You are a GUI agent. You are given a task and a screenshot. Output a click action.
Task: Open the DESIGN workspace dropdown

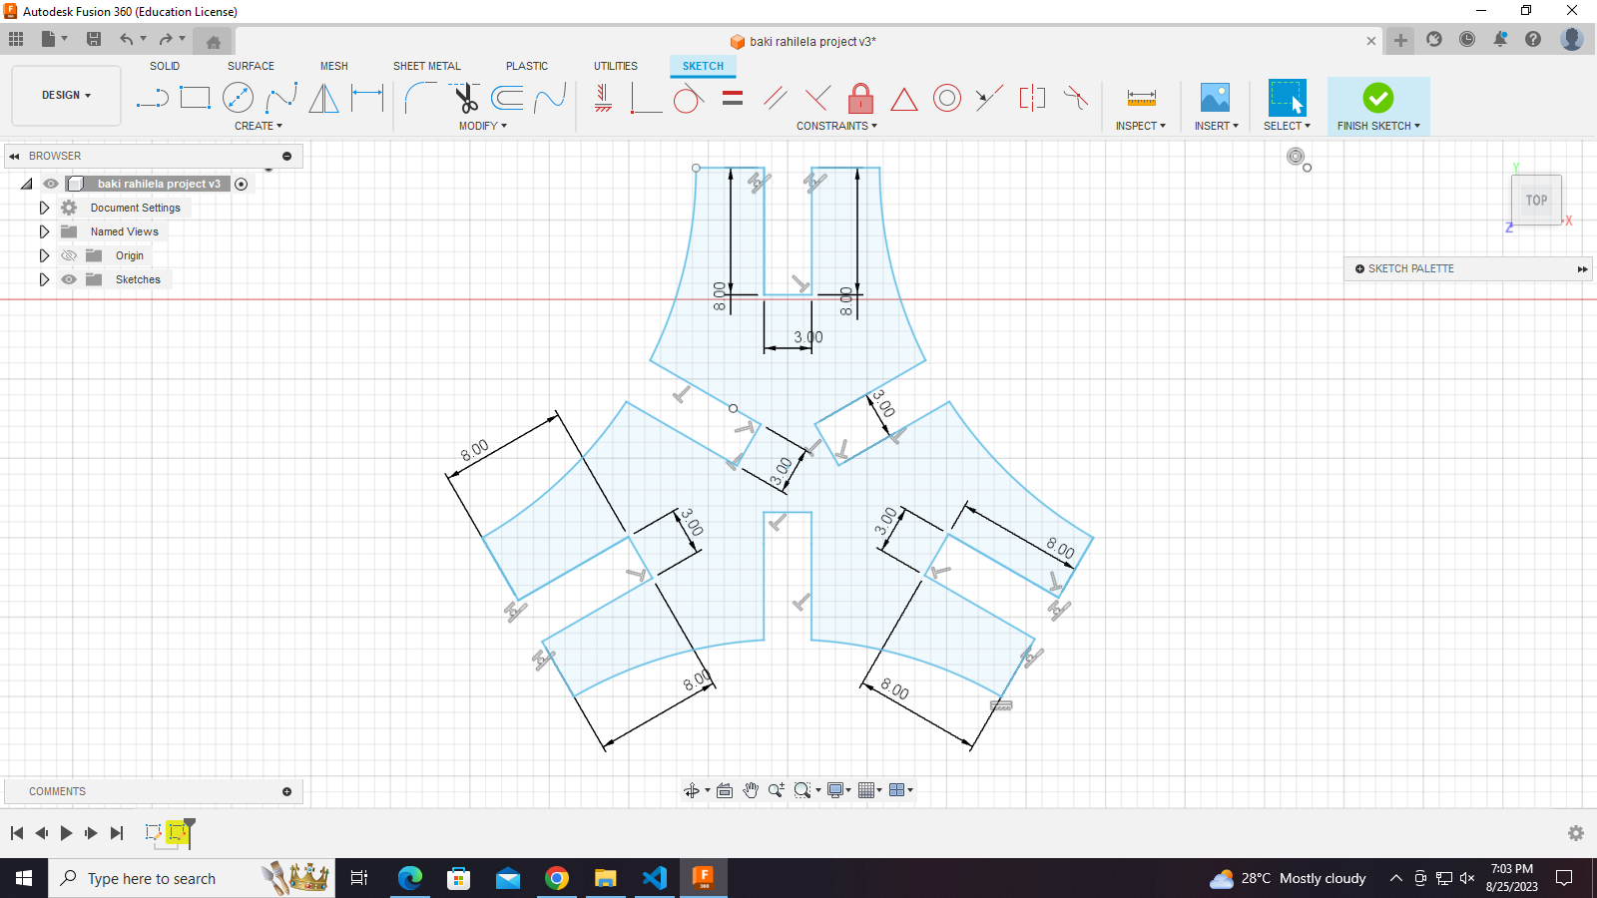pyautogui.click(x=66, y=96)
